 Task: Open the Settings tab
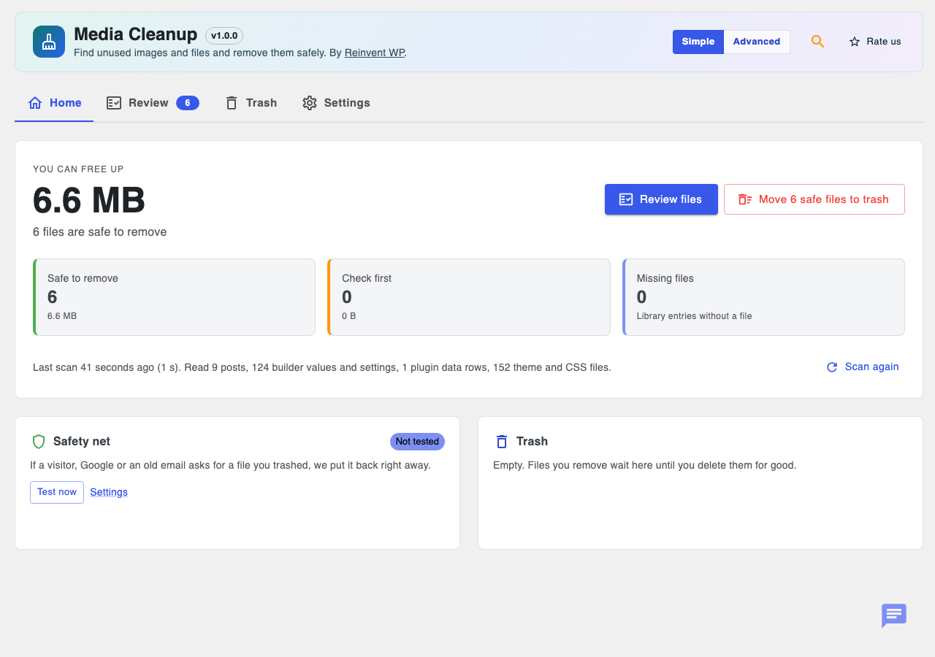tap(336, 103)
